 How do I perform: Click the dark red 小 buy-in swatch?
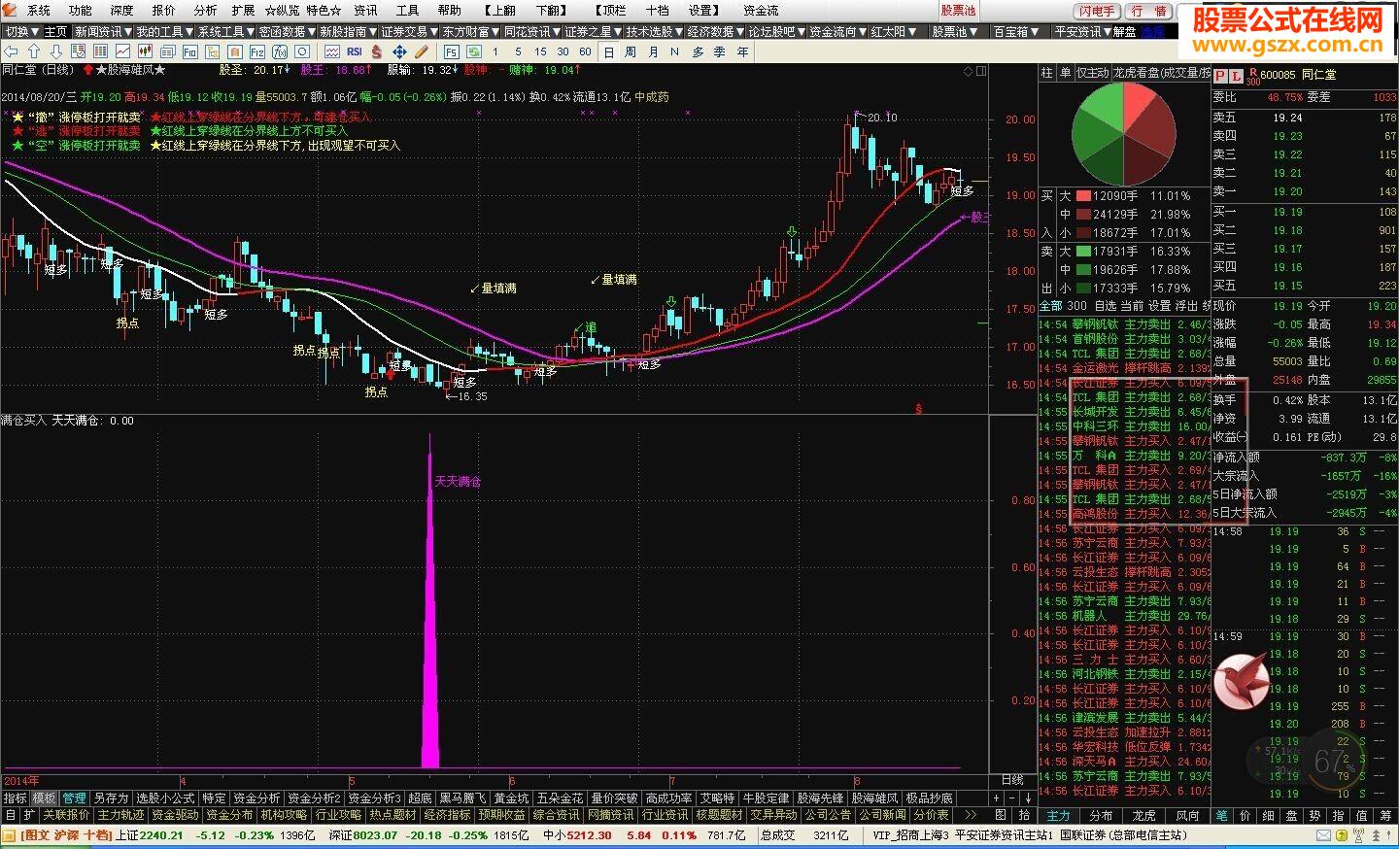[x=1082, y=233]
